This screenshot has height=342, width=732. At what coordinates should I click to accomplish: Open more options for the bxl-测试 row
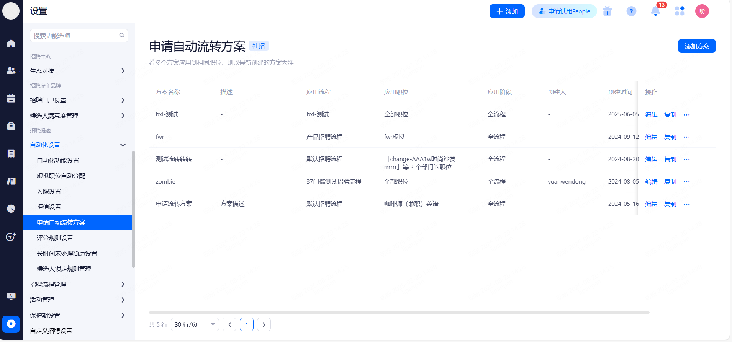(x=686, y=115)
